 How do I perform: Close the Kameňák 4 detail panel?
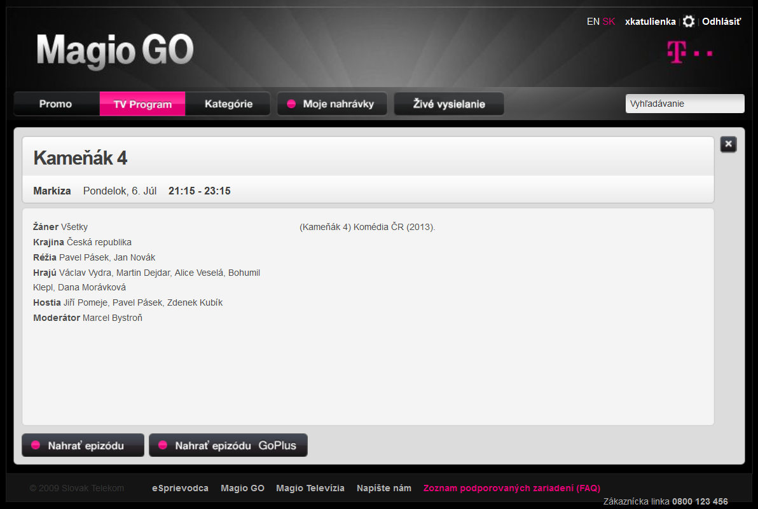click(x=728, y=144)
